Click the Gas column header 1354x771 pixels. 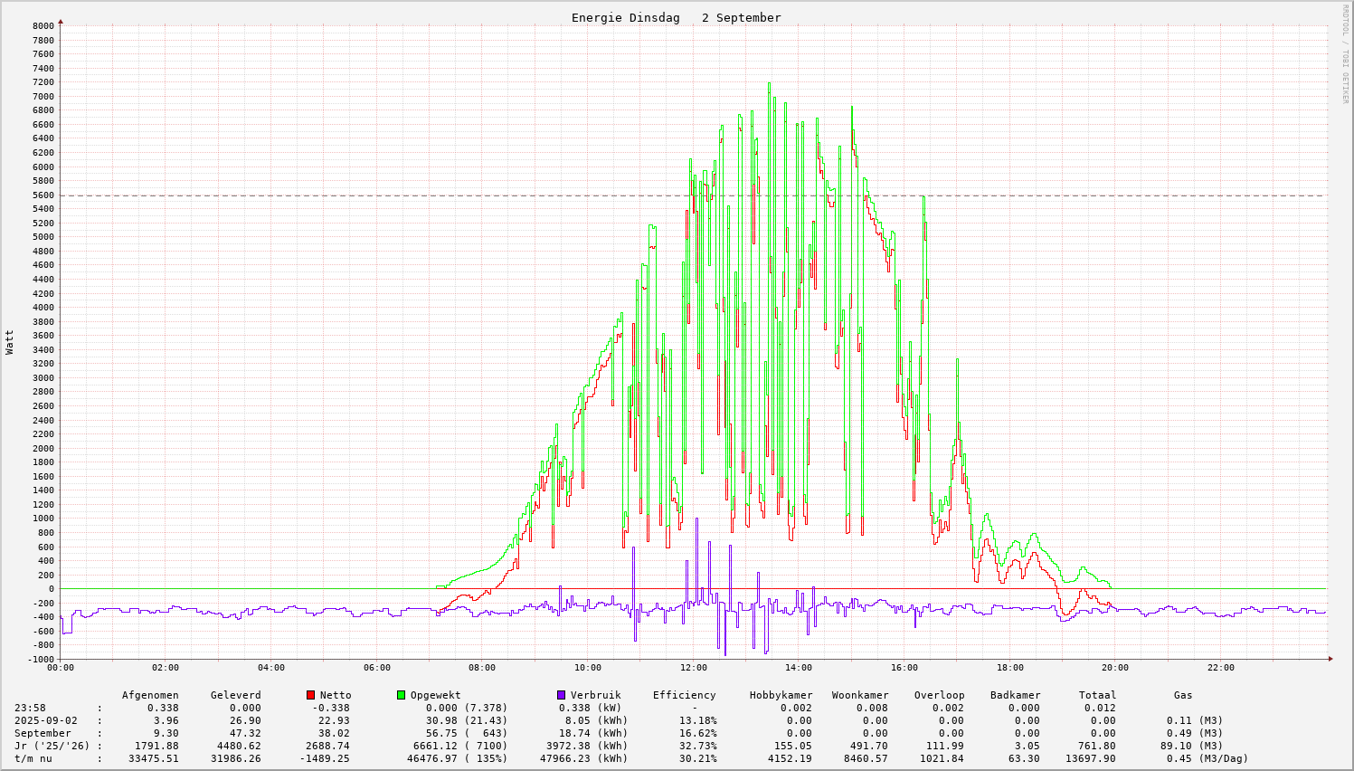(1183, 695)
